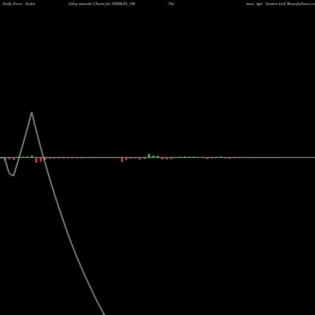The width and height of the screenshot is (315, 315).
Task: Click the 'Daily Force Index' title text
Action: (19, 4)
